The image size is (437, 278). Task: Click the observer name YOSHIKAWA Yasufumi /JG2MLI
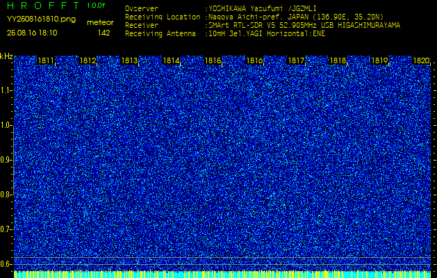[x=263, y=8]
